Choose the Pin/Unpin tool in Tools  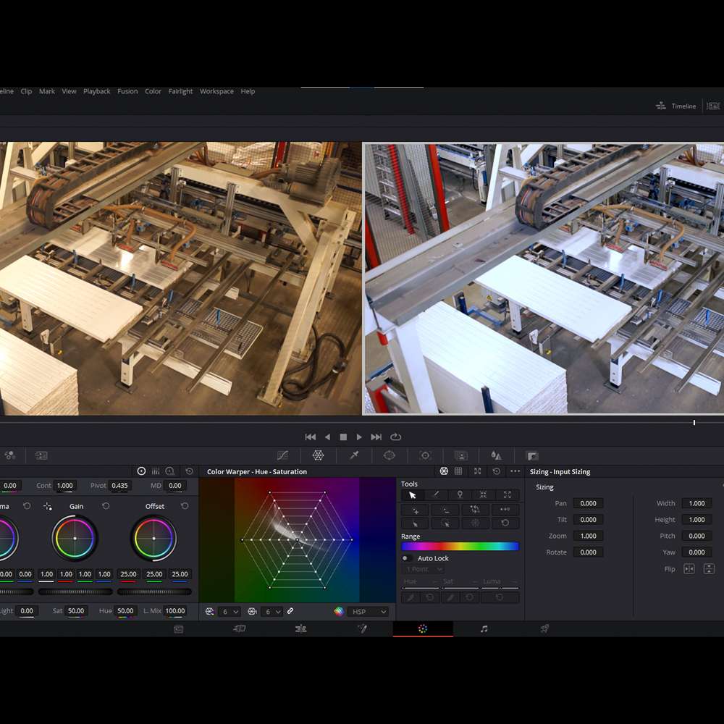pos(460,495)
